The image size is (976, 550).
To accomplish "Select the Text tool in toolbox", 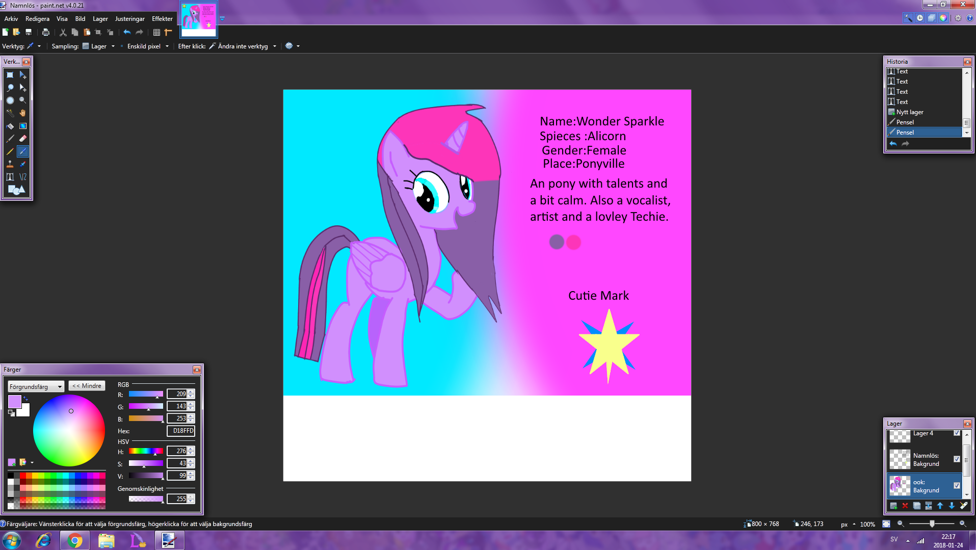I will click(10, 177).
